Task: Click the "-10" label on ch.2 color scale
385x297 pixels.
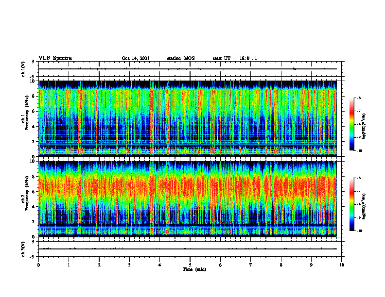Action: point(359,231)
